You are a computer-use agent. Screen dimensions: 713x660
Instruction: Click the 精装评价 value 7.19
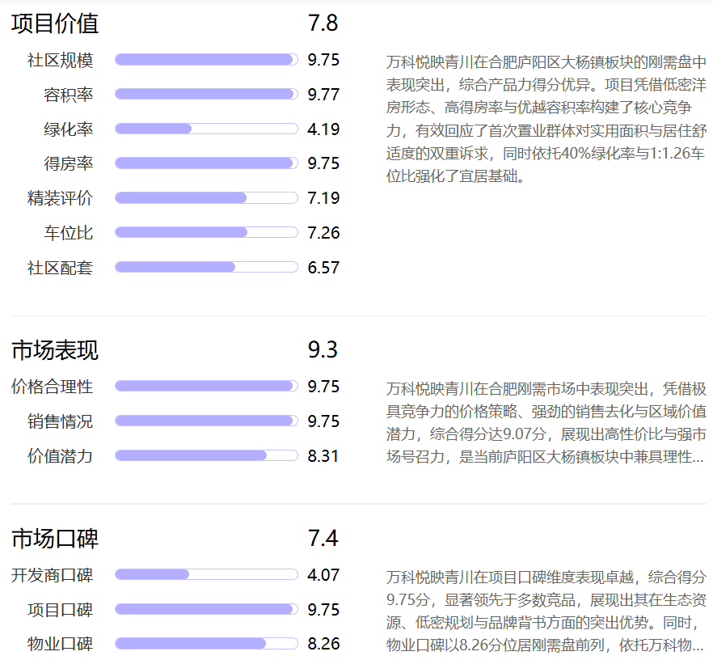pos(323,198)
